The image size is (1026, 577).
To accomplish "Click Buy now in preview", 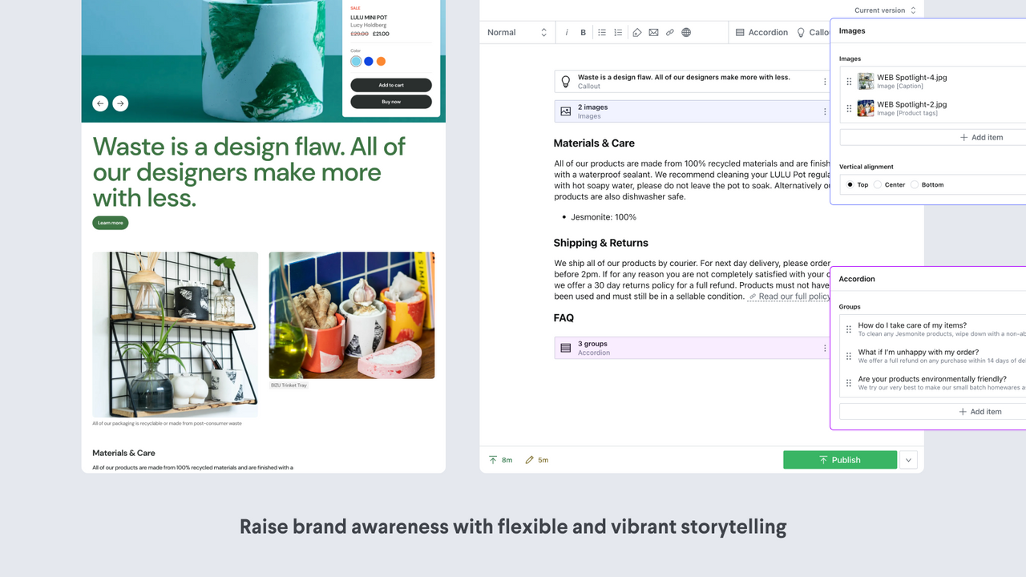I will pos(391,102).
